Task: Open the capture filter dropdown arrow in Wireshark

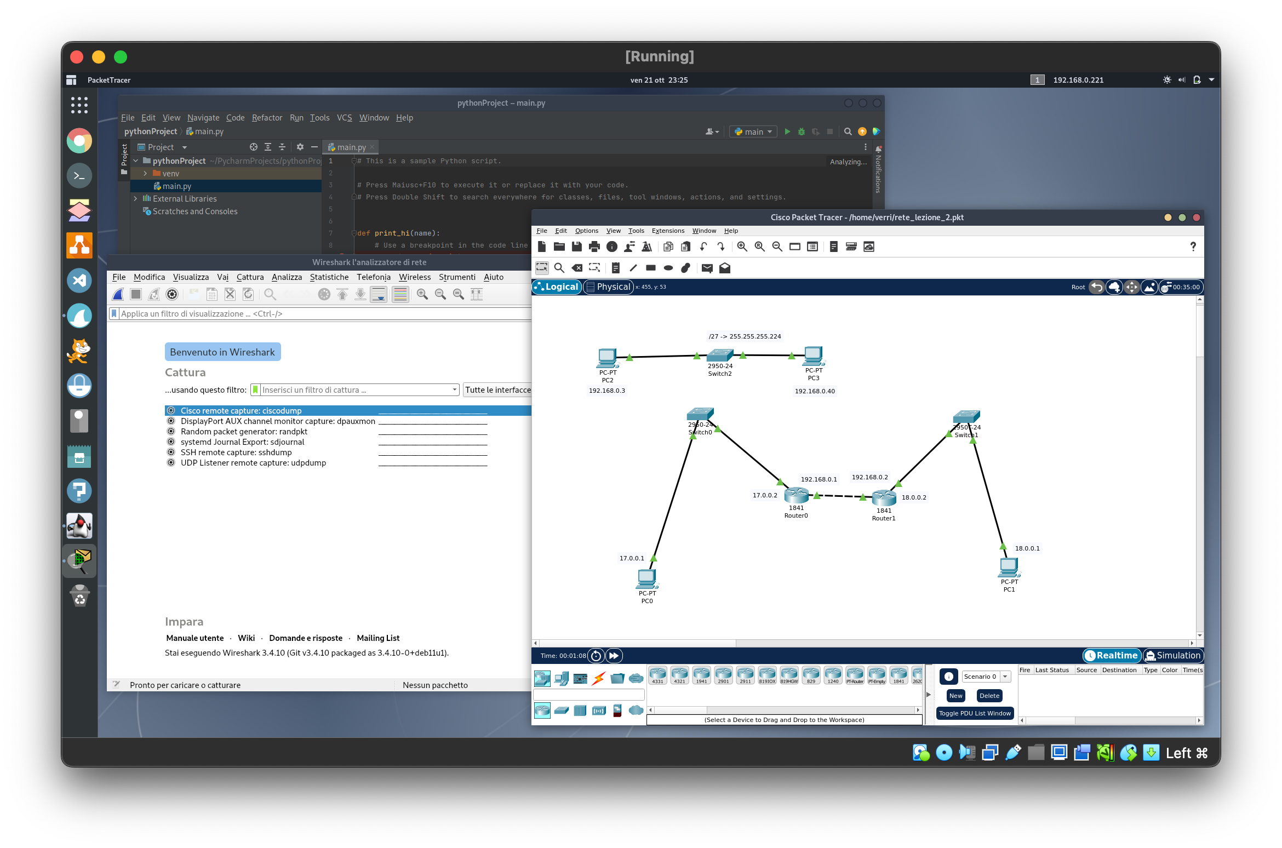Action: (454, 390)
